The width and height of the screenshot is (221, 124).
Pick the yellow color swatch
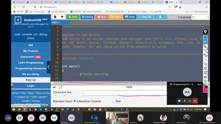(206, 85)
